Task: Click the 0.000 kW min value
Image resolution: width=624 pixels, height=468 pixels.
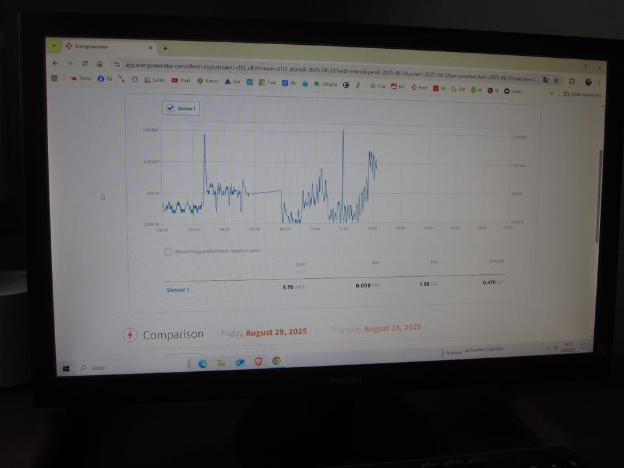Action: click(x=367, y=285)
